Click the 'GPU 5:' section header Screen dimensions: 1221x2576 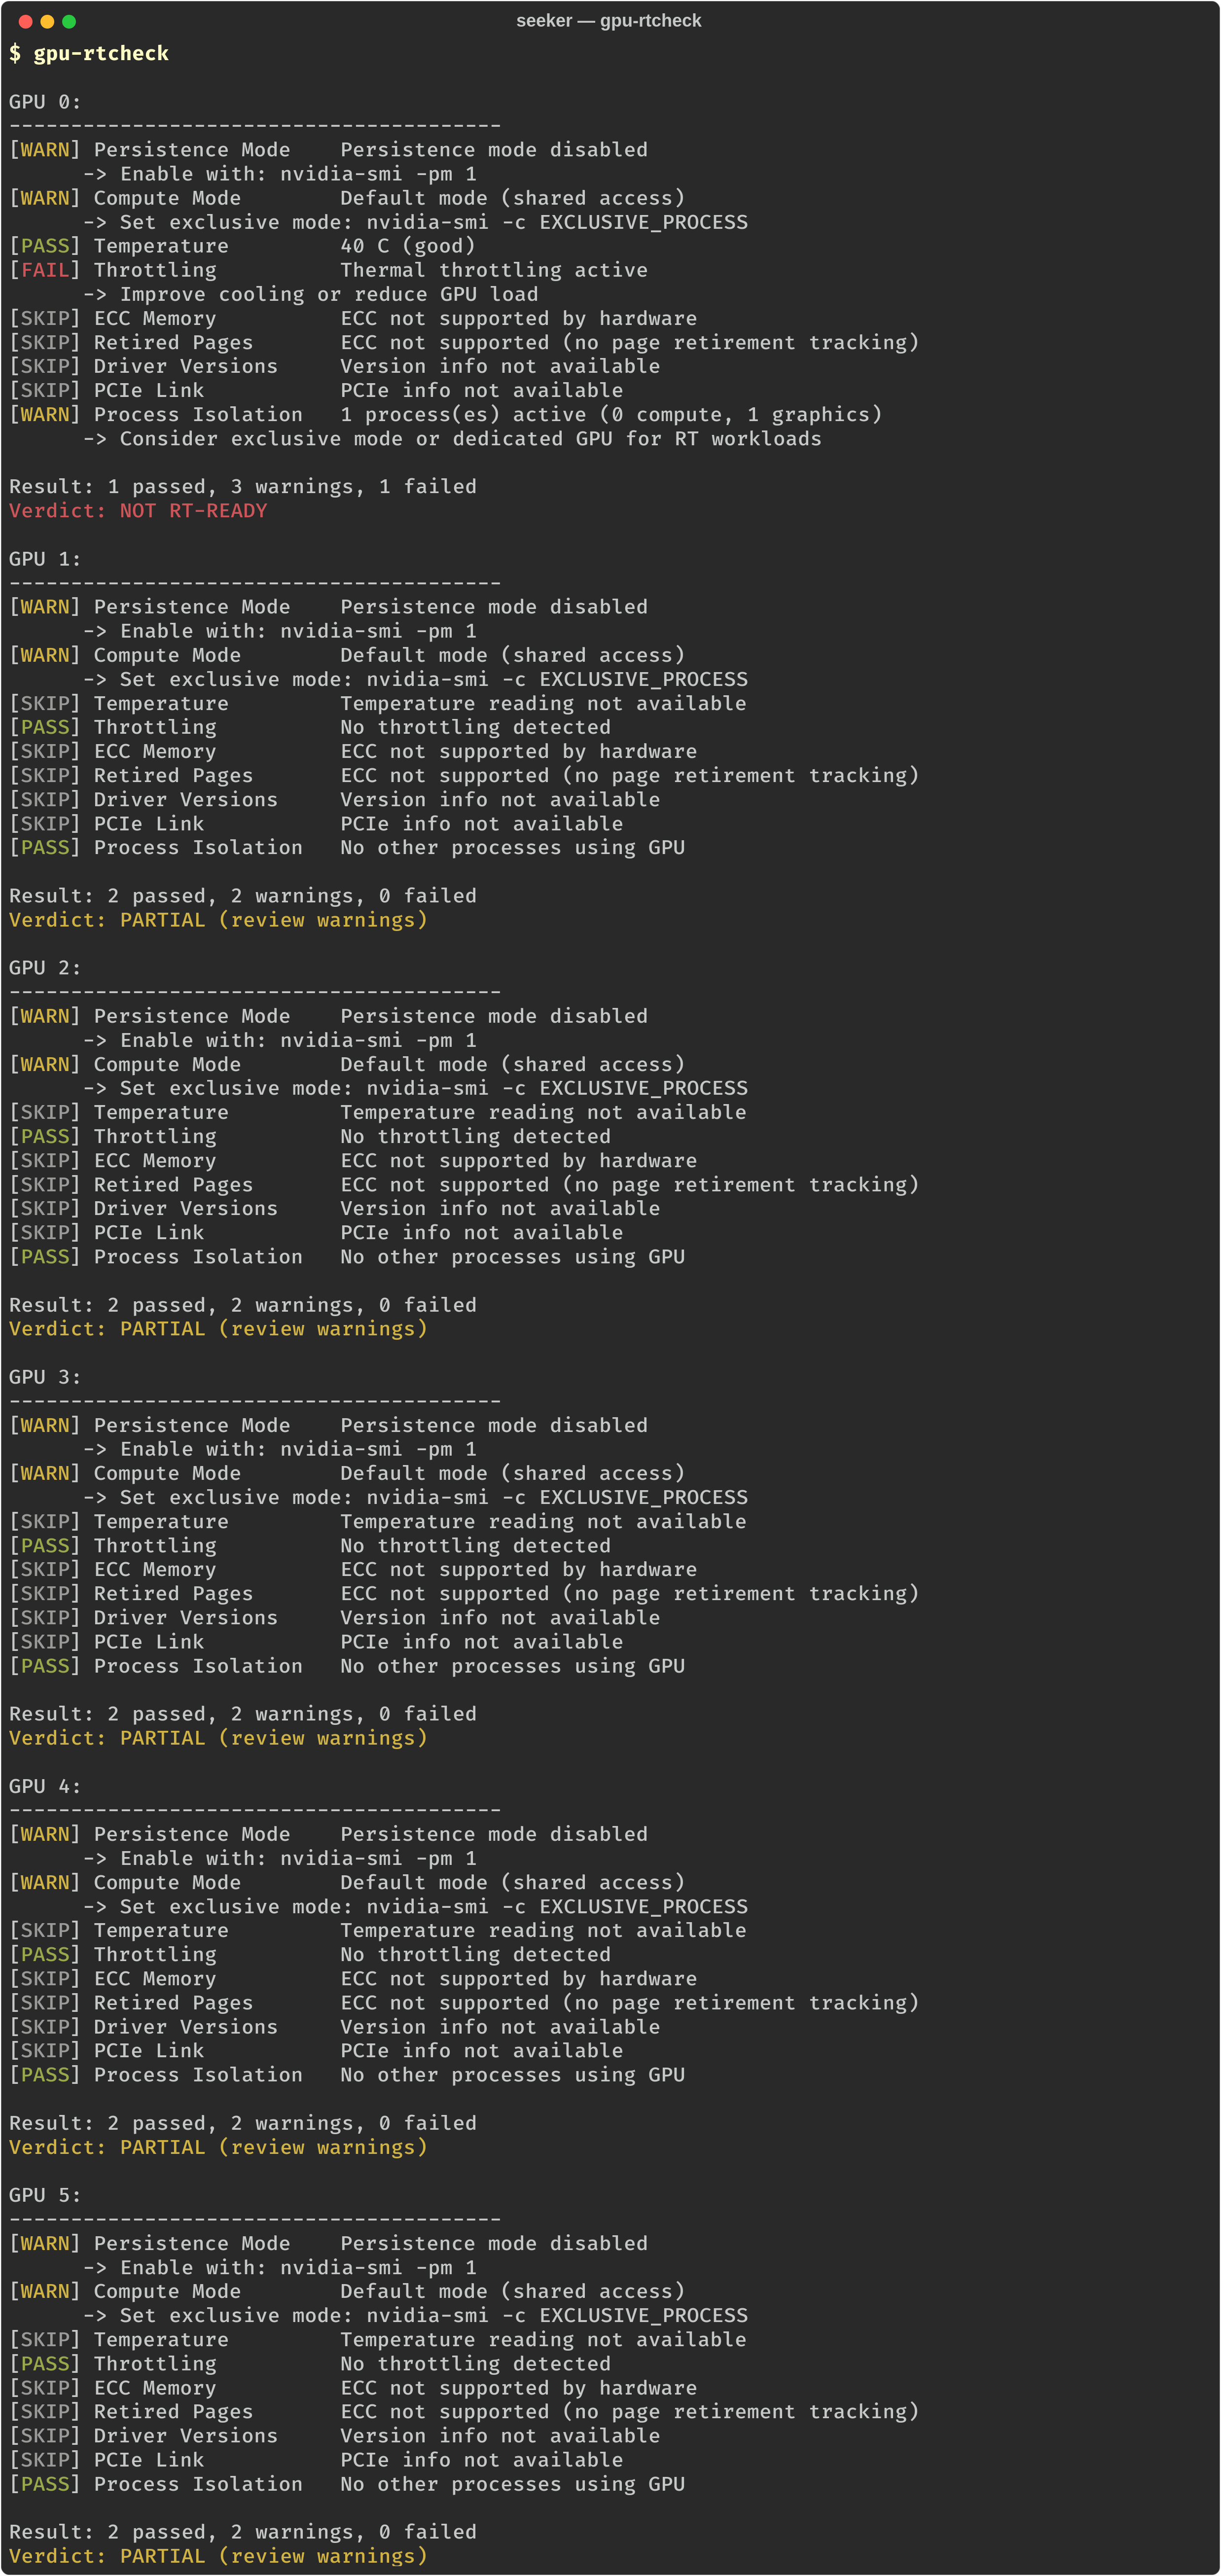pos(45,2195)
